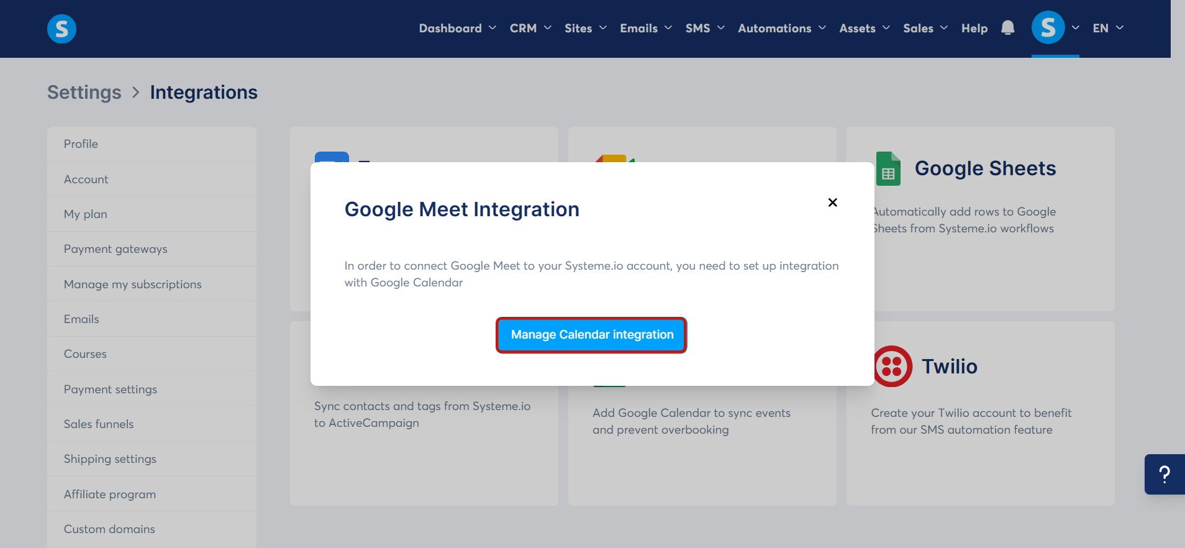Click Manage Calendar integration button
This screenshot has height=548, width=1185.
592,335
